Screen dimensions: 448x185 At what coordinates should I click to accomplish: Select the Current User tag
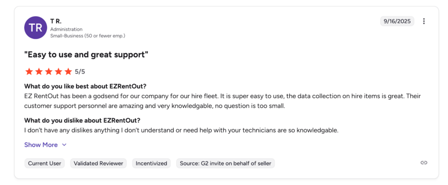45,163
